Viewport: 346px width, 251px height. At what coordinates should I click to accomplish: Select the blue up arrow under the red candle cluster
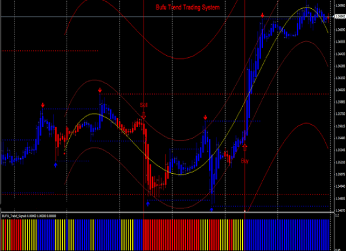tap(148, 204)
